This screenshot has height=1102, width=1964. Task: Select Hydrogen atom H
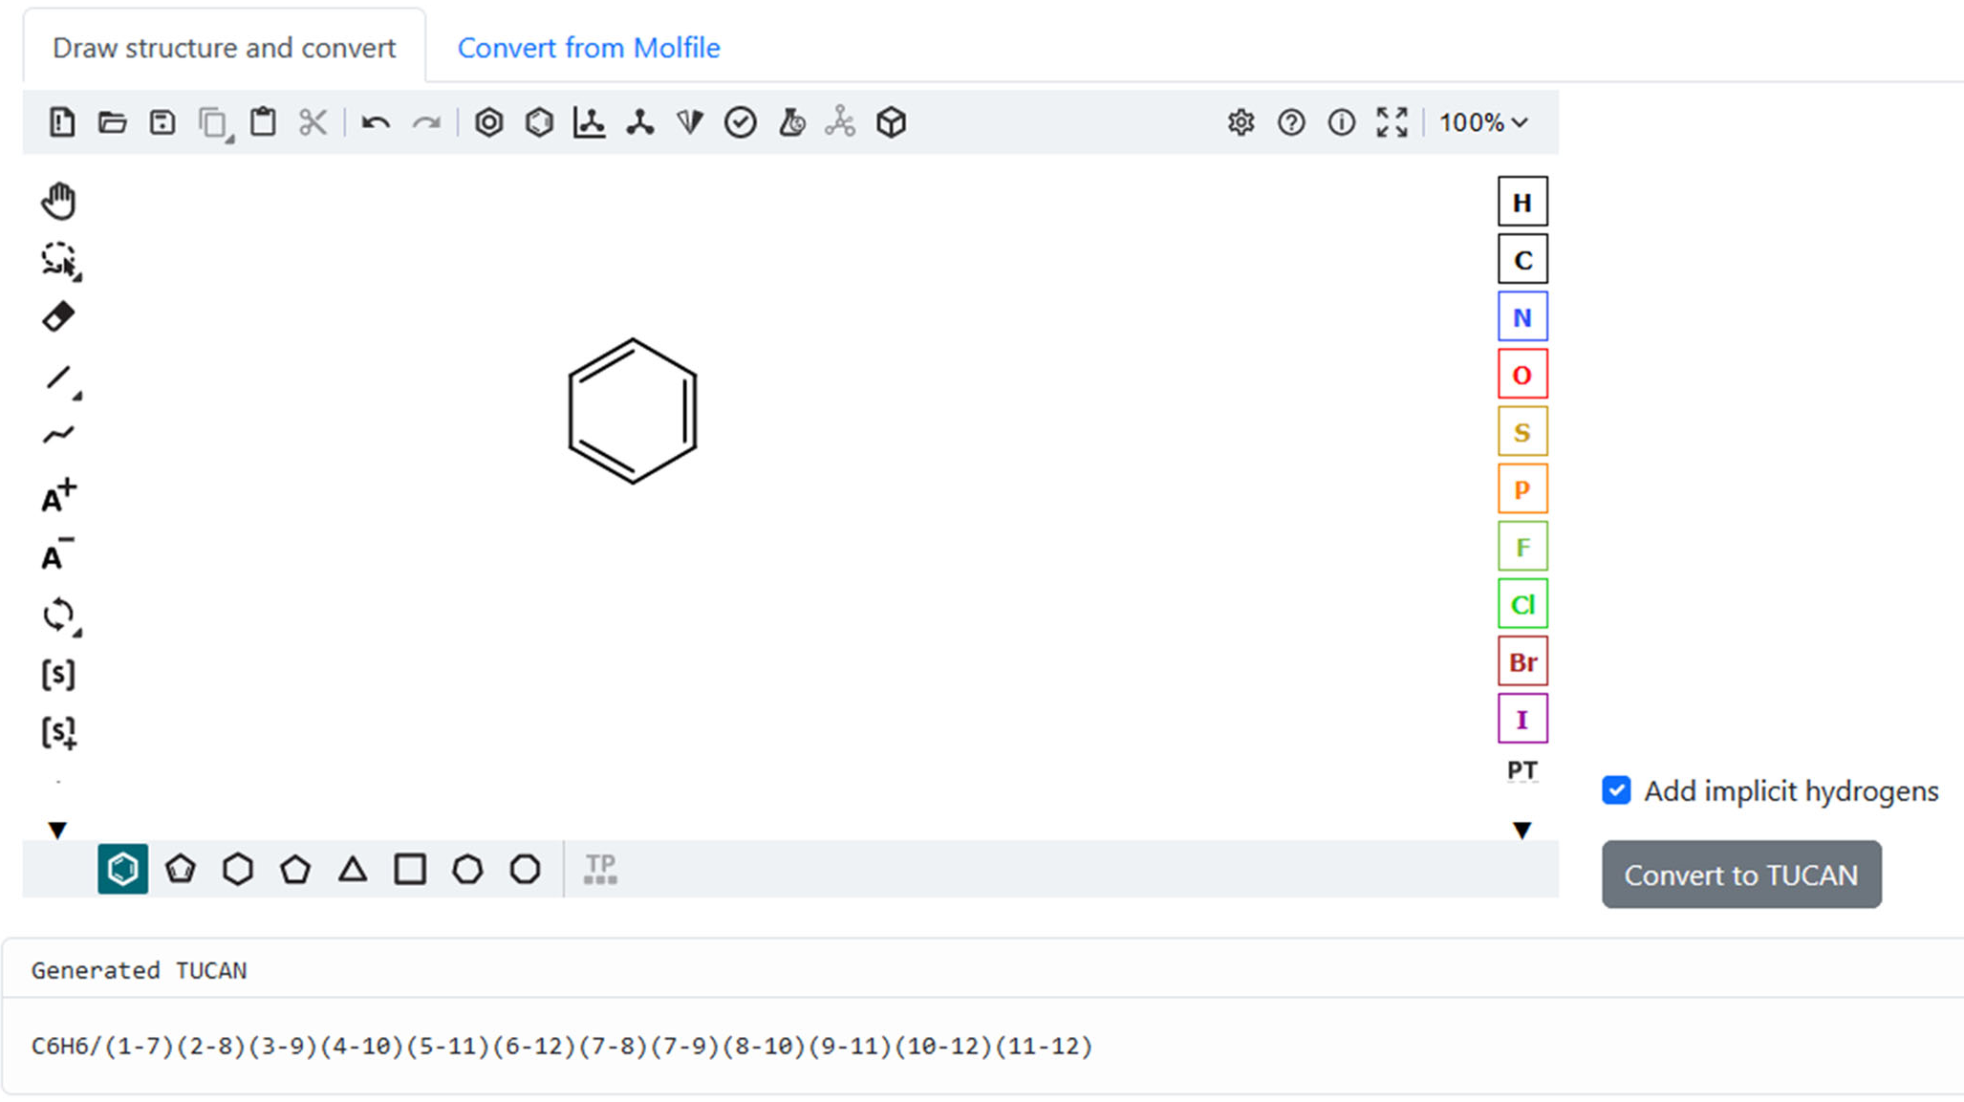1522,202
